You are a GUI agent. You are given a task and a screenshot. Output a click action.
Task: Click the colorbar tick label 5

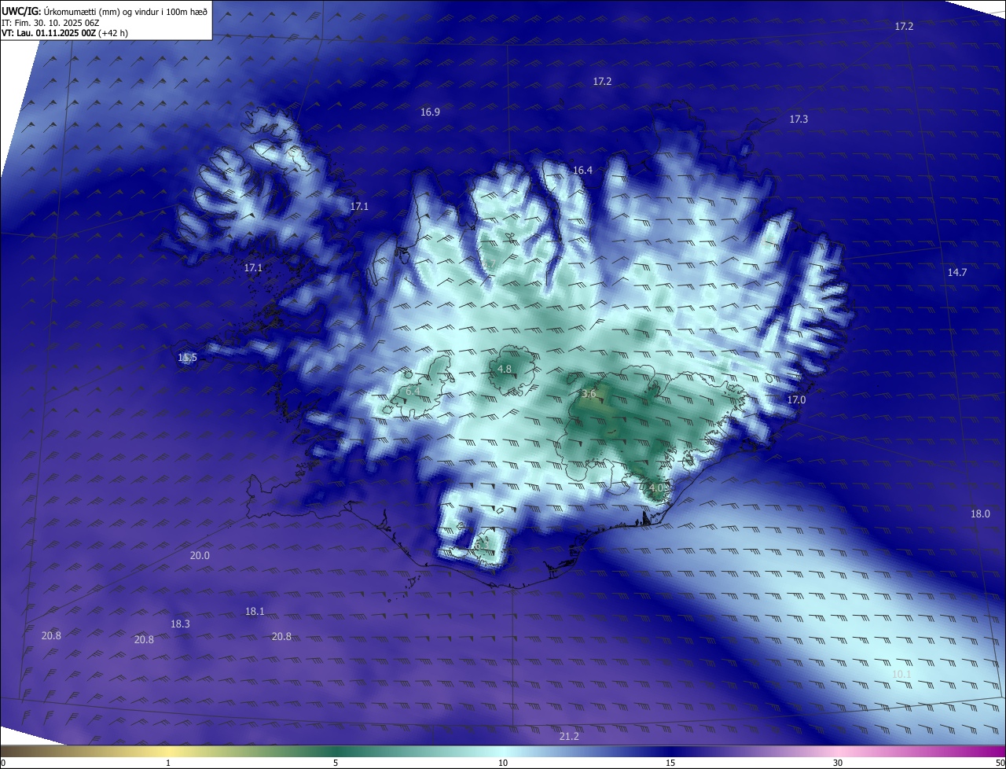[x=336, y=763]
